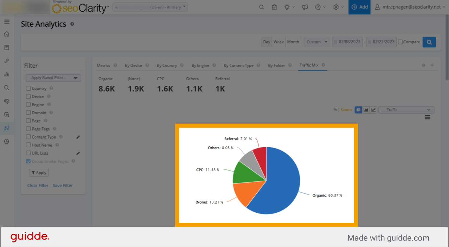Viewport: 449px width, 247px height.
Task: Uncheck Group Similar Pages
Action: click(x=28, y=161)
